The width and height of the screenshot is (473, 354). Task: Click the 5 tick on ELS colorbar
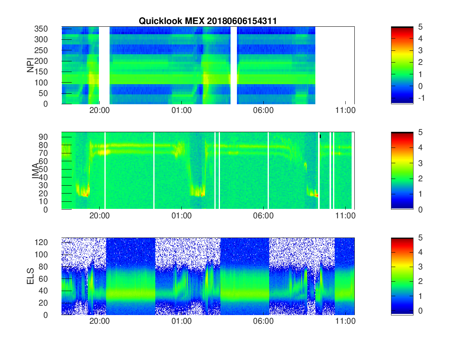[x=421, y=238]
